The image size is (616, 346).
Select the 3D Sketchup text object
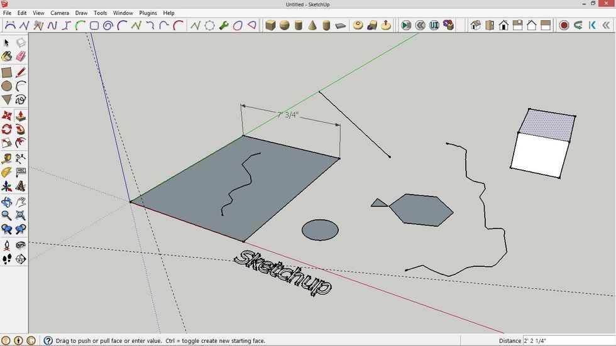[x=283, y=273]
